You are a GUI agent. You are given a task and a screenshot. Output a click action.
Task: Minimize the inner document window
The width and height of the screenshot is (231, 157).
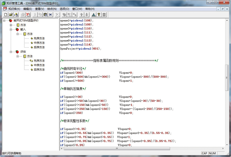pyautogui.click(x=218, y=9)
